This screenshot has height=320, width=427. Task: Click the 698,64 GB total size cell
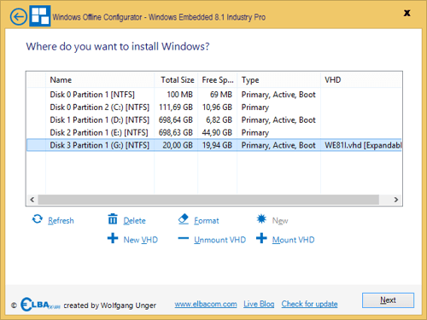(x=176, y=120)
